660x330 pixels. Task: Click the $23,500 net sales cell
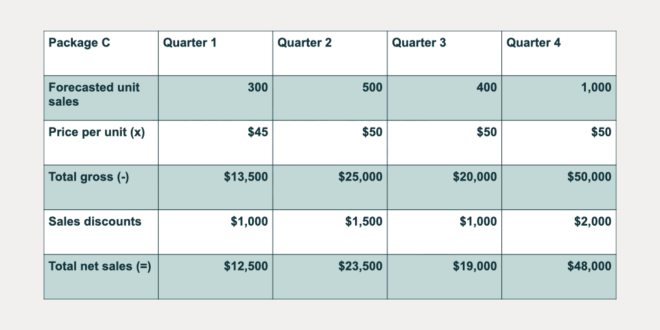(x=360, y=266)
